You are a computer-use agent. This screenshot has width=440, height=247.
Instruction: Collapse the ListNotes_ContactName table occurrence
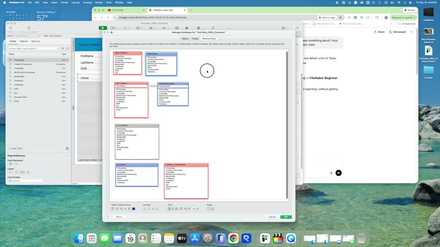click(x=207, y=165)
